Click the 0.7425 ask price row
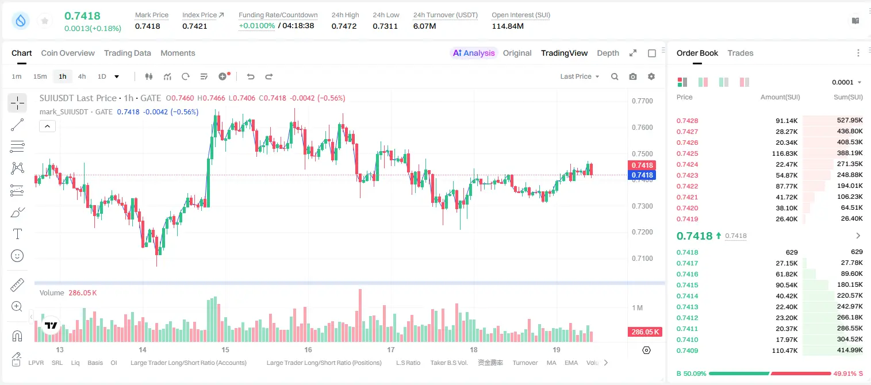 [770, 153]
